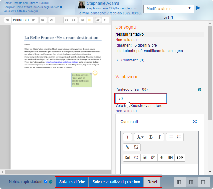
Task: Click the Reset button
Action: tap(152, 182)
